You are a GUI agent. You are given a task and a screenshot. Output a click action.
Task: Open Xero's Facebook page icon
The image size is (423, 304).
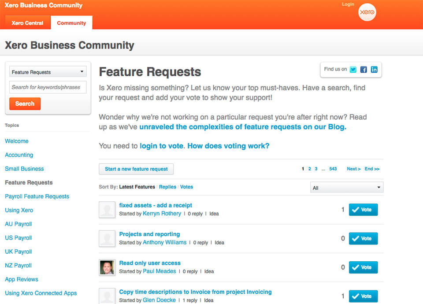click(x=364, y=70)
